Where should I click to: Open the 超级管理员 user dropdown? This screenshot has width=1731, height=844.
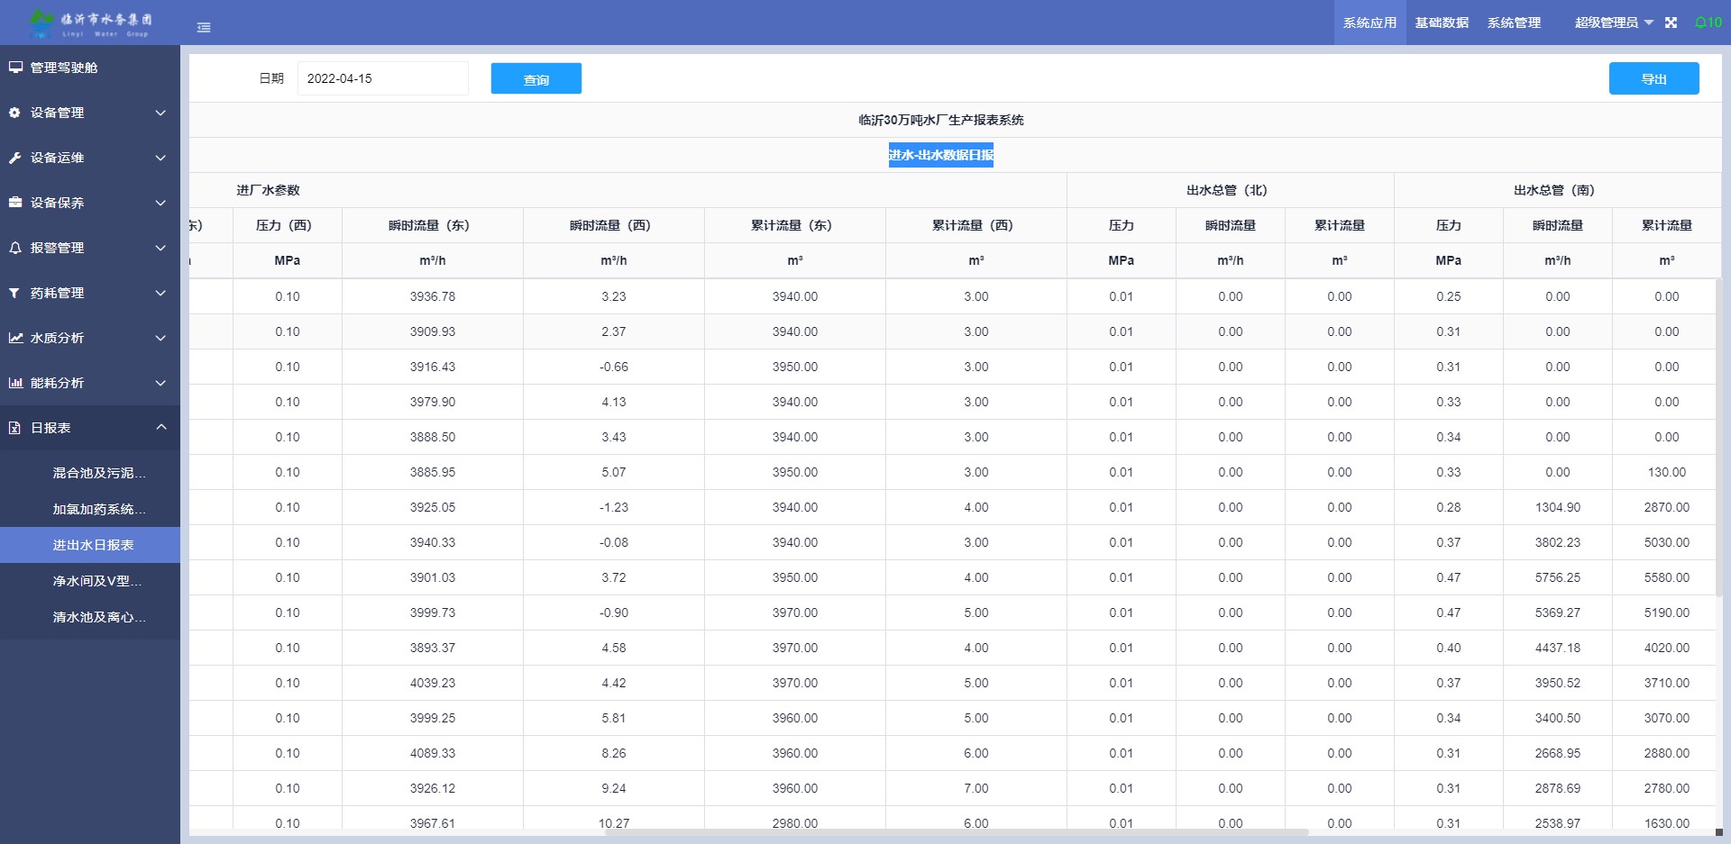(x=1614, y=23)
